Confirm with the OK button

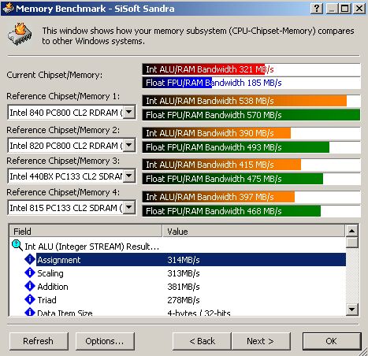pos(332,341)
